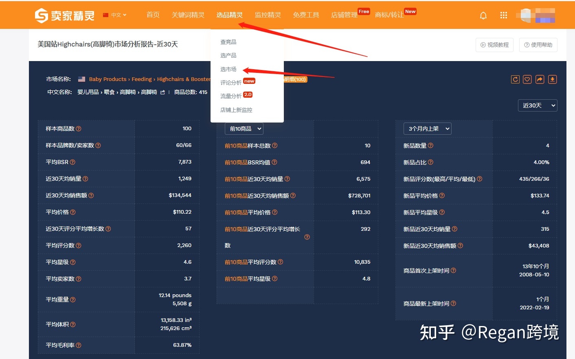This screenshot has width=575, height=359.
Task: Click the help icon next to 新品平均星级
Action: [x=442, y=212]
